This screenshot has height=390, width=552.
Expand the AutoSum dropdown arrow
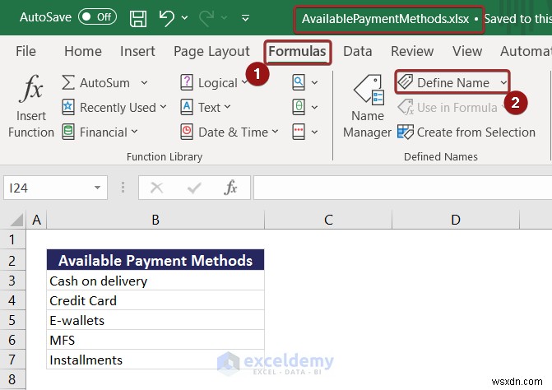[x=144, y=83]
